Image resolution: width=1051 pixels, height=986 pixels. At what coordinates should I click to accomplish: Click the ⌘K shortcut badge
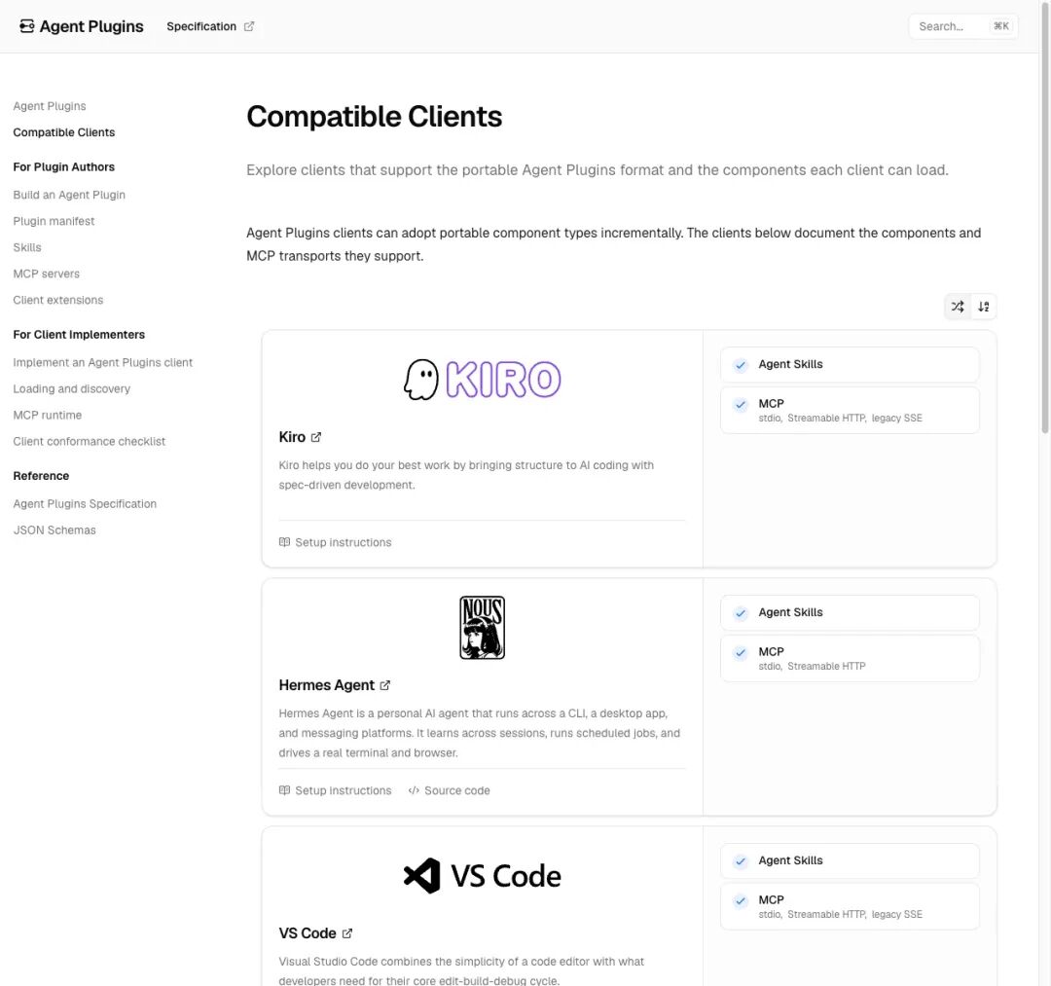coord(1000,26)
